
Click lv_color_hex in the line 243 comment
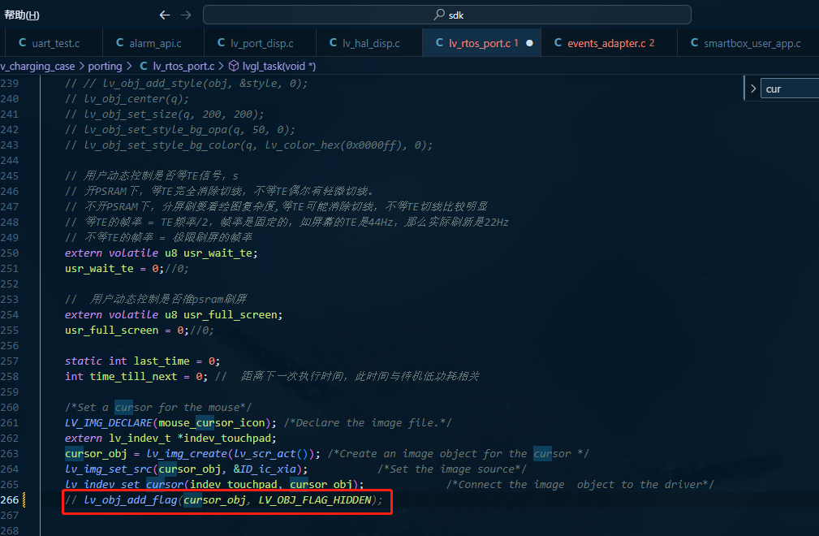click(x=303, y=145)
